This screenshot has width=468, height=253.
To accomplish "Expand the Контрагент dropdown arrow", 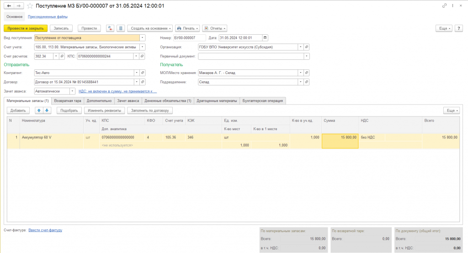I will click(x=137, y=73).
